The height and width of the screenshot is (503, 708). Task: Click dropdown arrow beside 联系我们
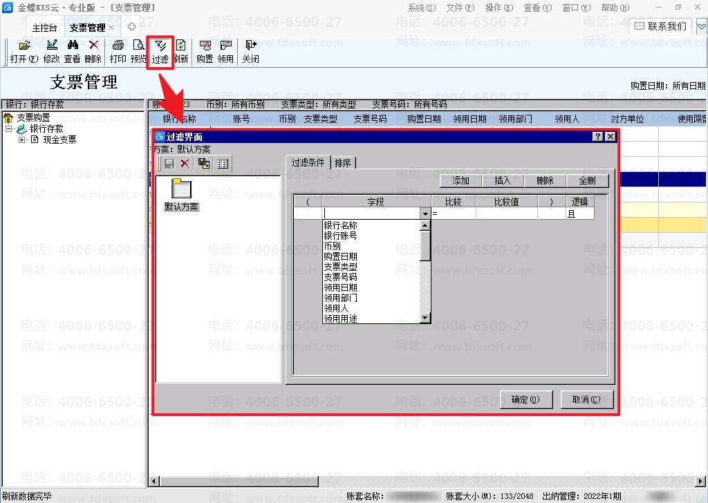click(701, 27)
